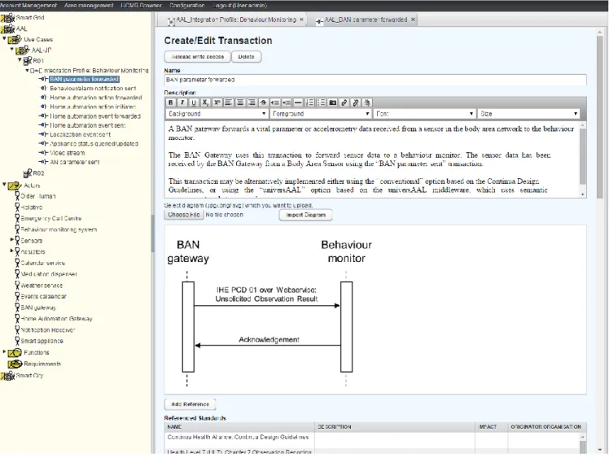Collapse the AAL-JP tree node
Screen dimensions: 609x458
point(12,50)
